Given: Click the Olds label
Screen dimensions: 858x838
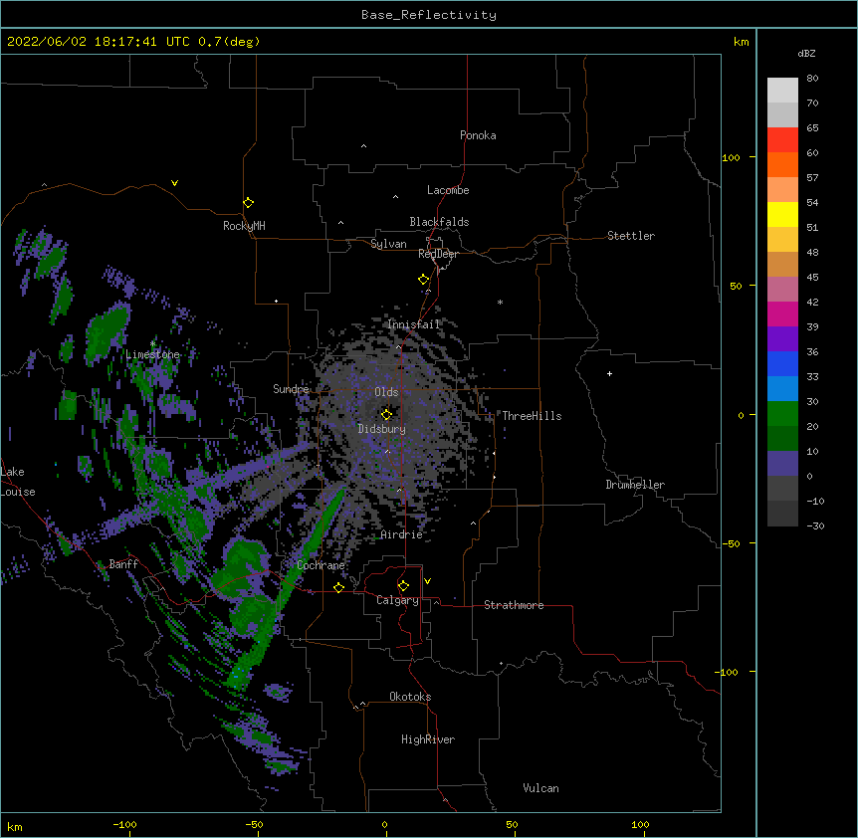Looking at the screenshot, I should click(x=386, y=392).
